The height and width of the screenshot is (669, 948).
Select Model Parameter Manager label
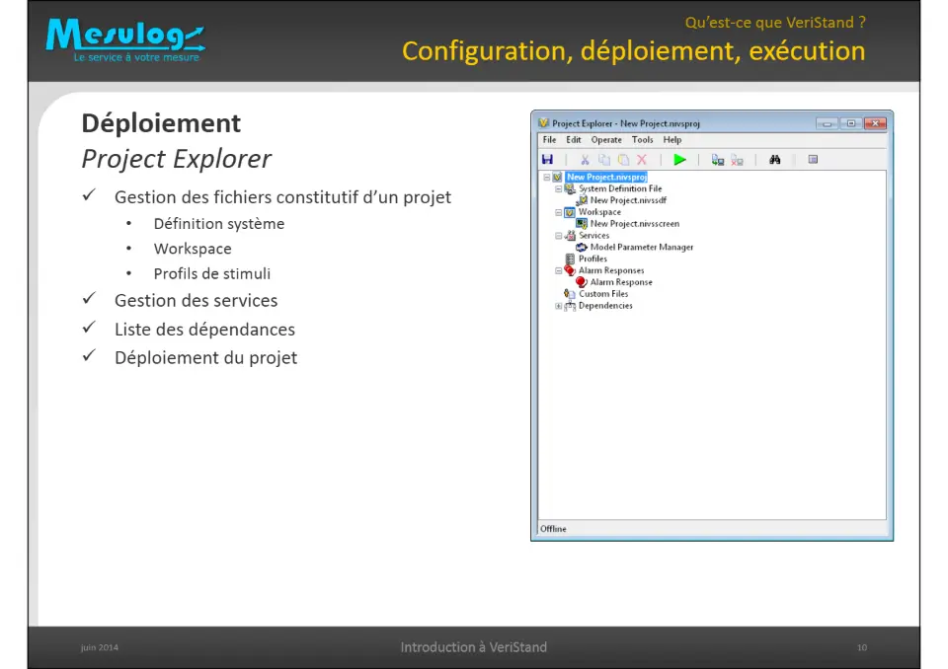click(x=642, y=247)
